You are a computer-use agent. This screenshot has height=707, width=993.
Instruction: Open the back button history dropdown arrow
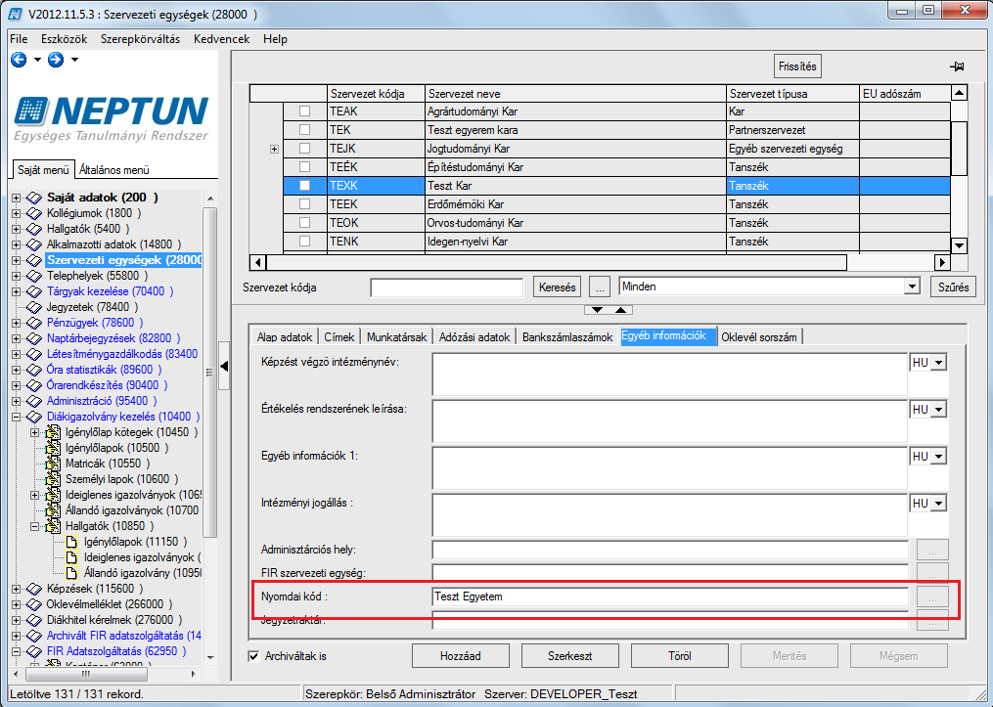tap(37, 60)
